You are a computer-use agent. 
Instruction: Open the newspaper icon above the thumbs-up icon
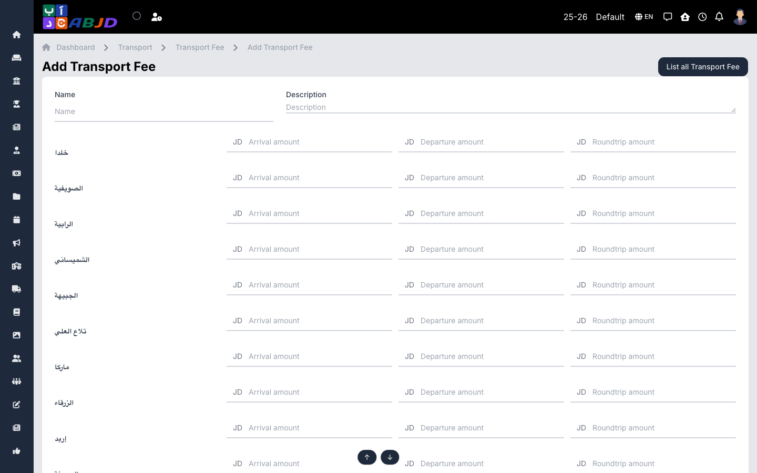pos(17,428)
